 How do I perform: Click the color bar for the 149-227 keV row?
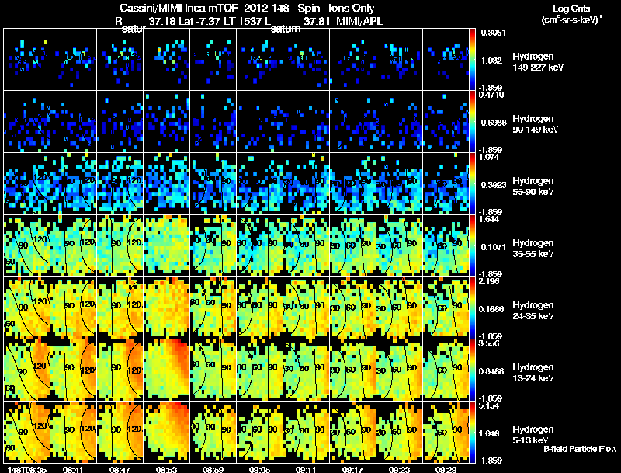(472, 60)
